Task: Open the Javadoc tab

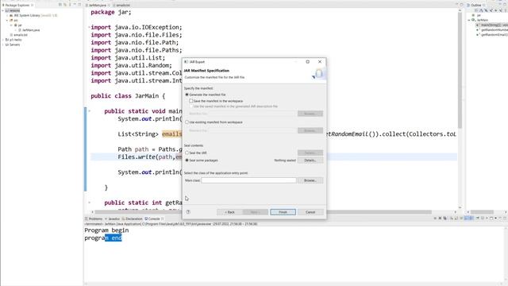Action: coord(113,218)
